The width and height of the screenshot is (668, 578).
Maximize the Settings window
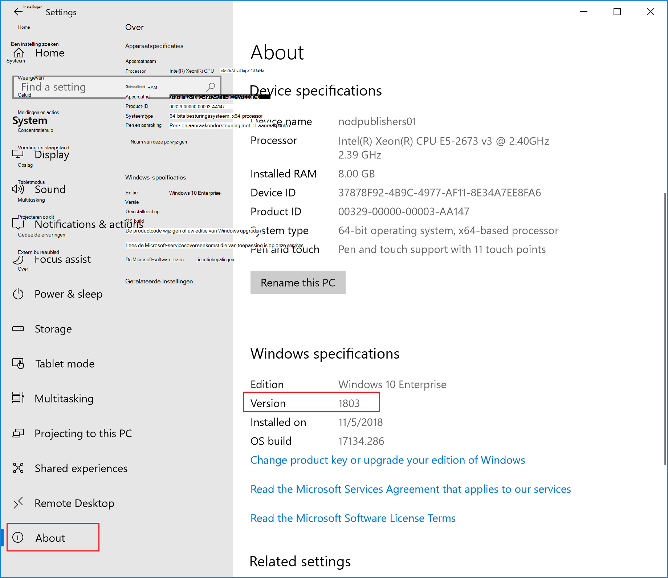(617, 12)
